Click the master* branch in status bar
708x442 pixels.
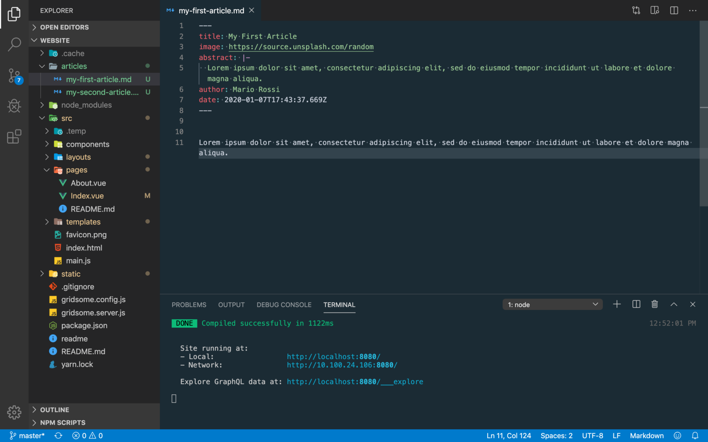27,435
